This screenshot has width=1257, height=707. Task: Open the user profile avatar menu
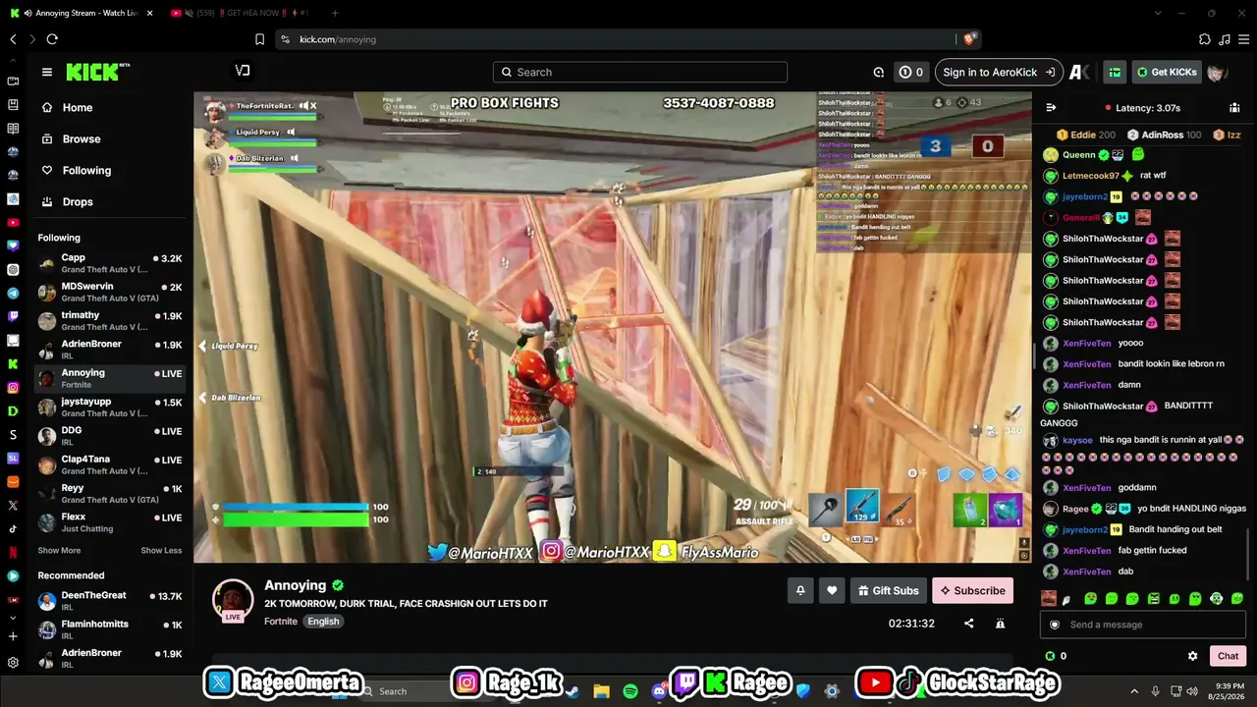tap(1218, 72)
